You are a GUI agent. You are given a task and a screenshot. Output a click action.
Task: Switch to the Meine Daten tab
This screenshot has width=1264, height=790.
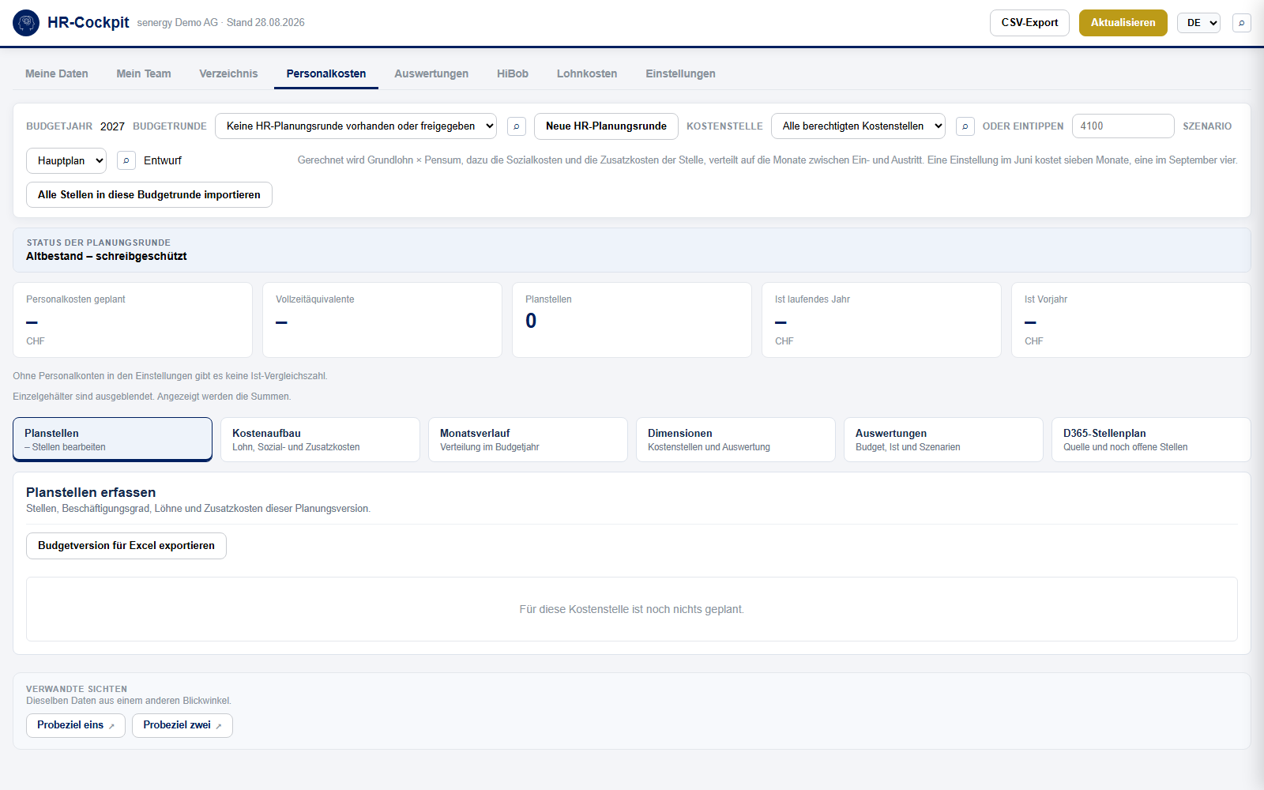57,73
